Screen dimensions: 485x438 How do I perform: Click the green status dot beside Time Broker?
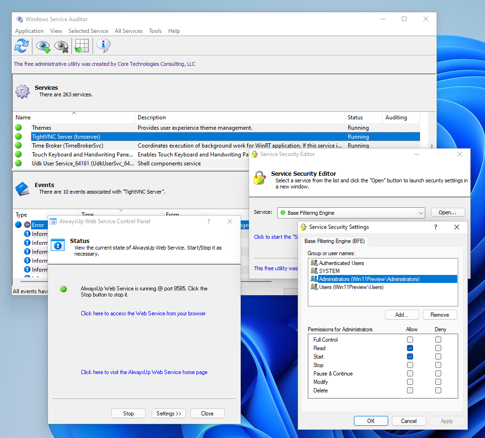point(18,145)
